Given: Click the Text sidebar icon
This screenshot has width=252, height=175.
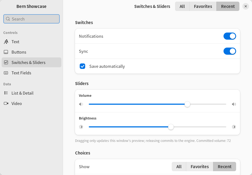Looking at the screenshot, I should tap(6, 42).
